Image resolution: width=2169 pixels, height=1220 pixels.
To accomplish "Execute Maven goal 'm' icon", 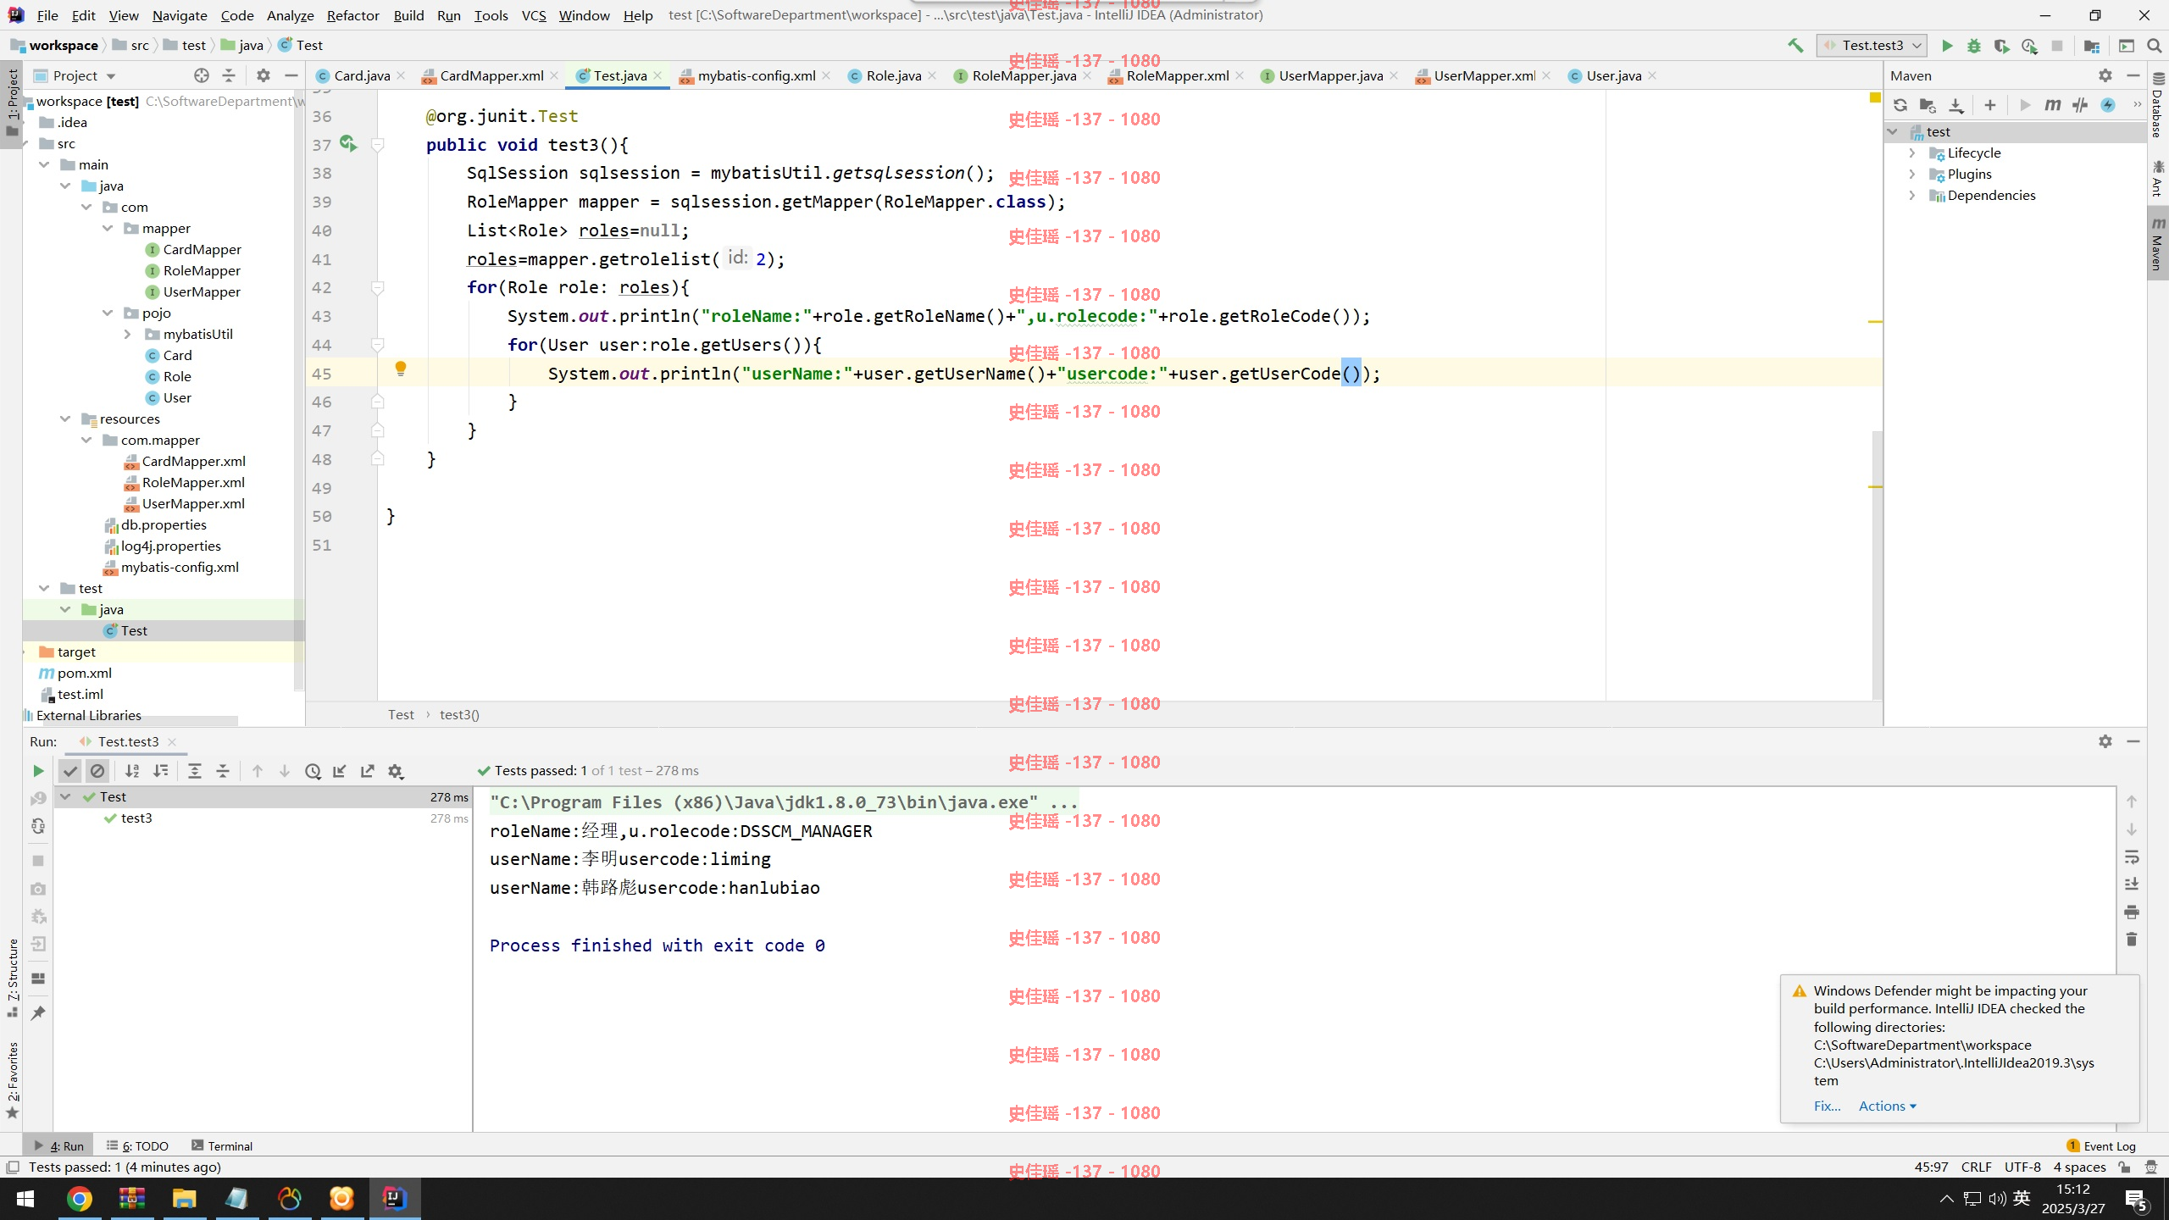I will tap(2052, 105).
